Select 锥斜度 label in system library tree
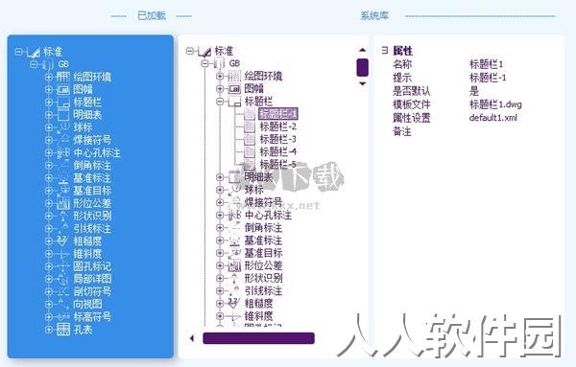 click(x=258, y=315)
